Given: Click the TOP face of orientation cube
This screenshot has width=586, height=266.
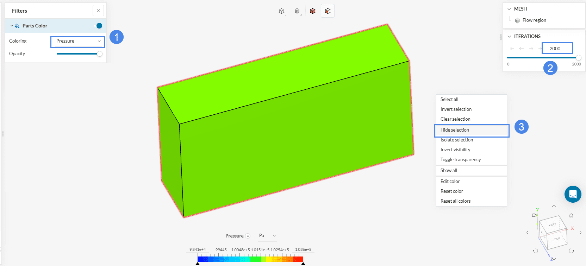Looking at the screenshot, I should tap(557, 239).
